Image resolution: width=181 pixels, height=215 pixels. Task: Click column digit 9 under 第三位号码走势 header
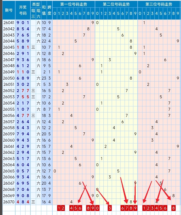pos(178,14)
